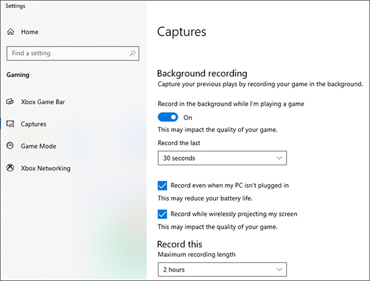Click the Captures page title
Viewport: 370px width, 281px height.
coord(182,32)
